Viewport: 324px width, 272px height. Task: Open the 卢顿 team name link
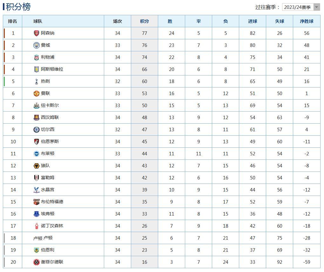pyautogui.click(x=48, y=238)
